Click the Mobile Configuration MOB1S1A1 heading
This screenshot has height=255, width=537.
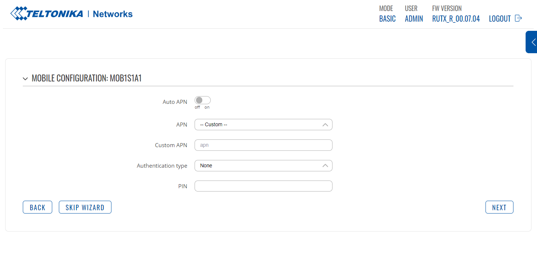click(x=86, y=78)
